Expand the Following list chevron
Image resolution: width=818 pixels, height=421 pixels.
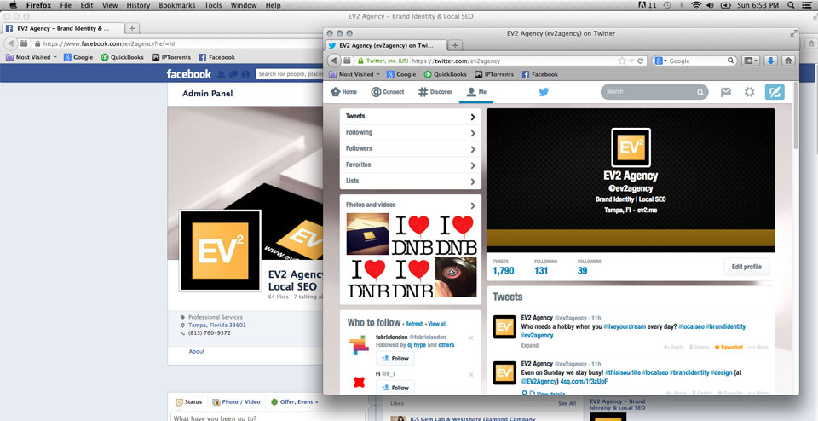[473, 133]
